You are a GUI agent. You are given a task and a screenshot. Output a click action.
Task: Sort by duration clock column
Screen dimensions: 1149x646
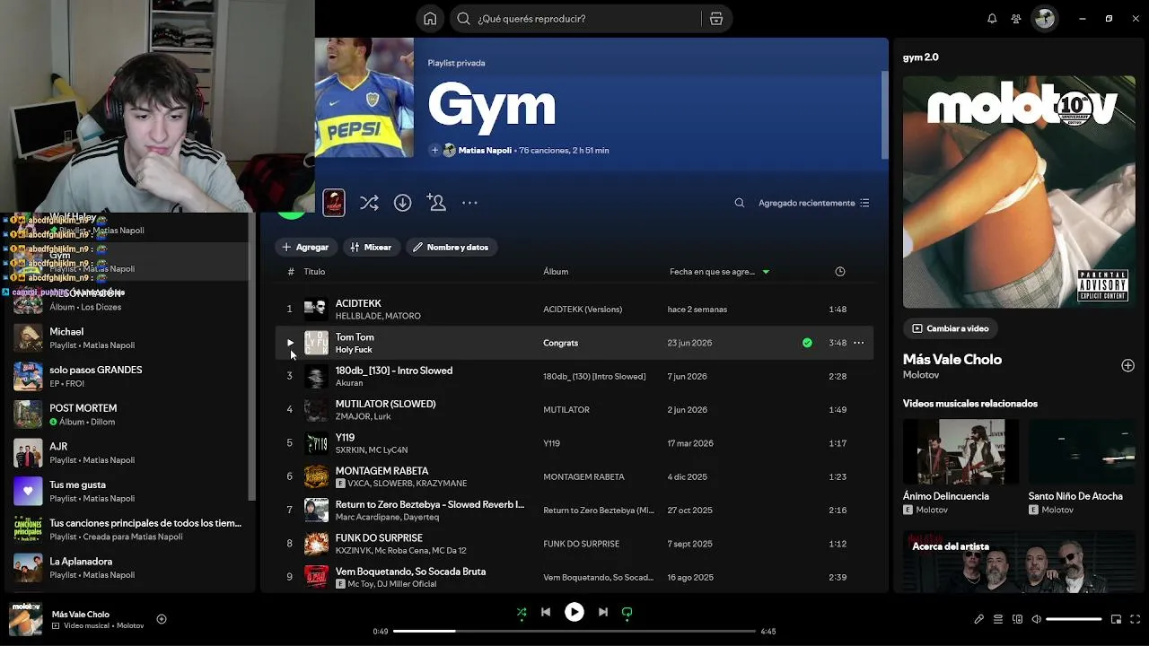coord(840,272)
